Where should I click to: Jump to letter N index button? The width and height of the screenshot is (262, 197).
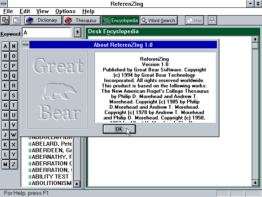[14, 46]
